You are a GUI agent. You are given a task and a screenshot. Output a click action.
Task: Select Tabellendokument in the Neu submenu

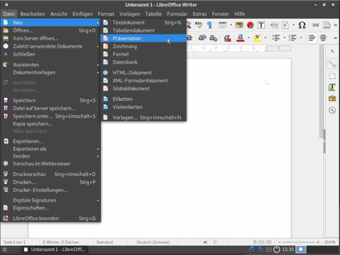coord(143,30)
